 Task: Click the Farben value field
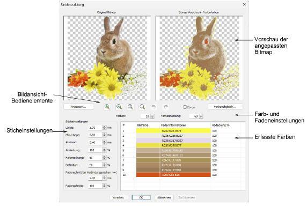145,116
